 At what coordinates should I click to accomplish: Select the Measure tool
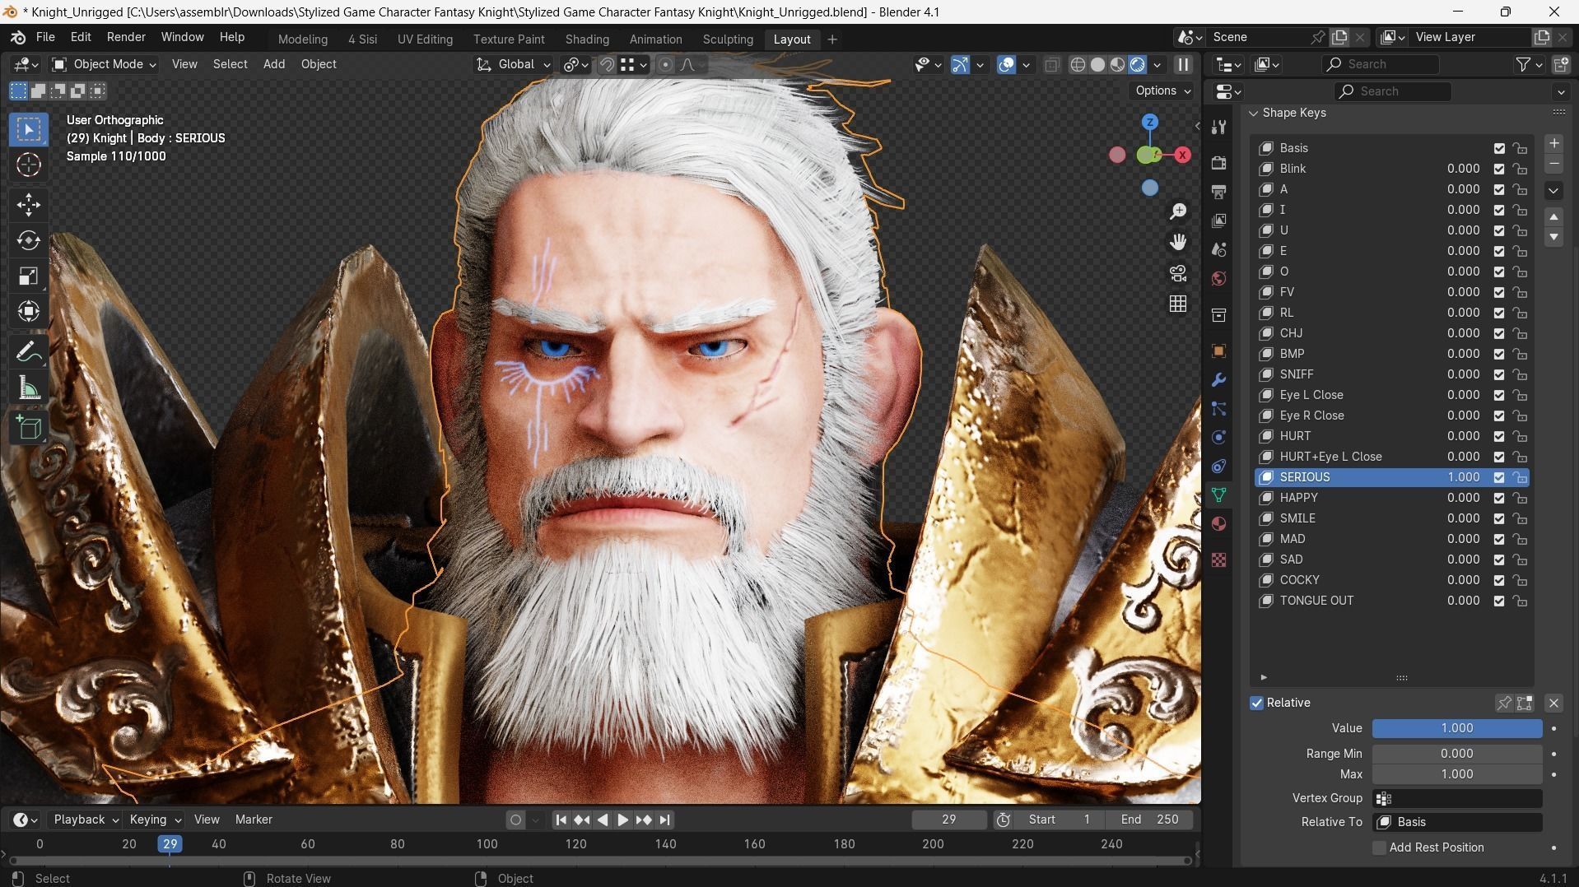(29, 388)
